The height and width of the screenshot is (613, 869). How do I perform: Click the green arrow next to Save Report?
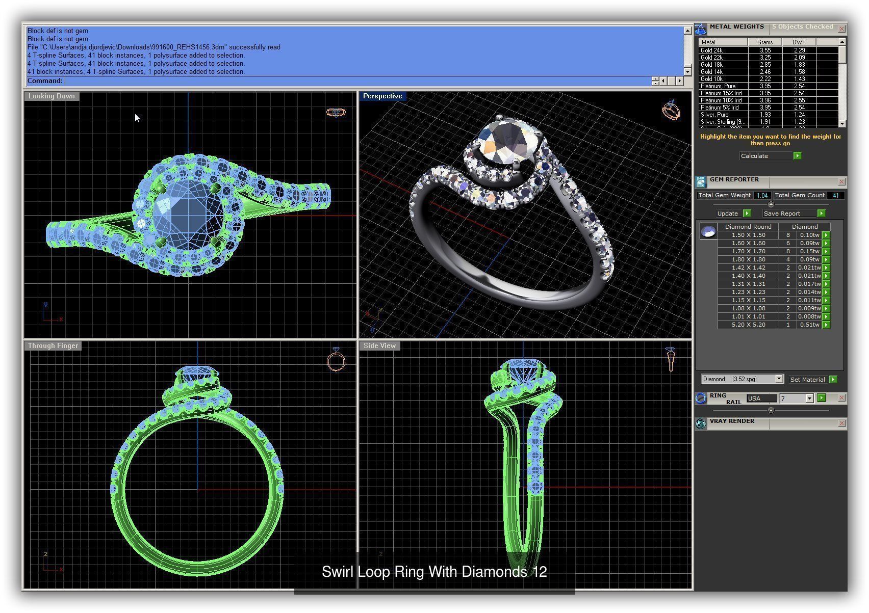pos(821,214)
